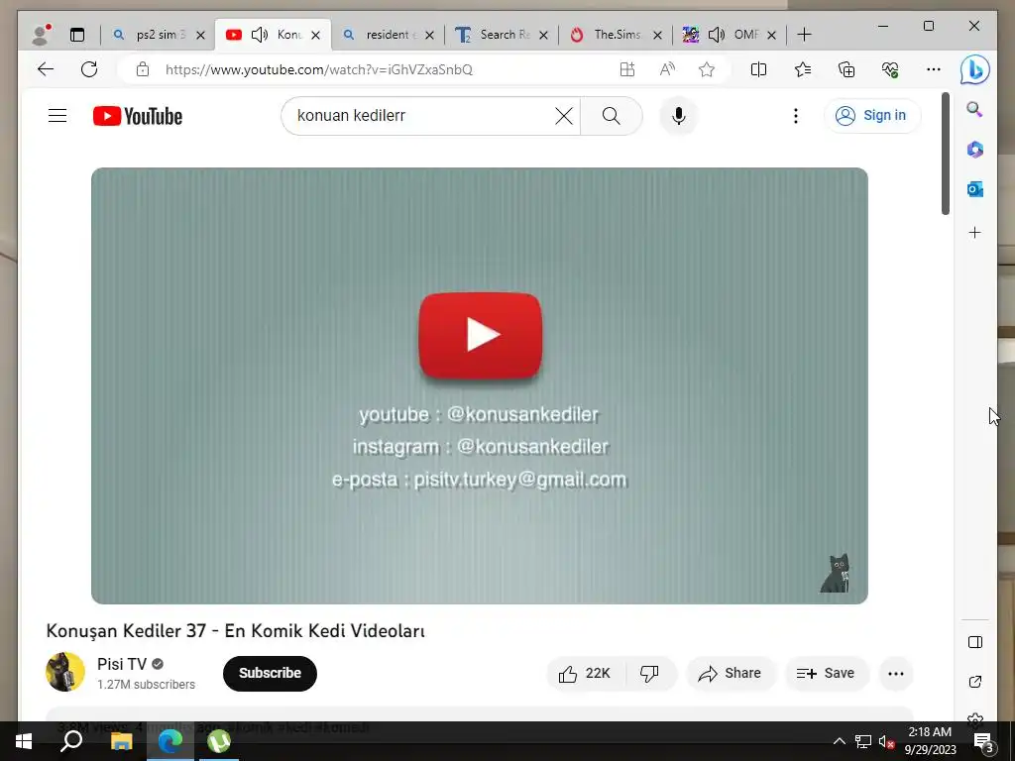Viewport: 1015px width, 761px height.
Task: Open YouTube settings three-dot menu
Action: 796,116
